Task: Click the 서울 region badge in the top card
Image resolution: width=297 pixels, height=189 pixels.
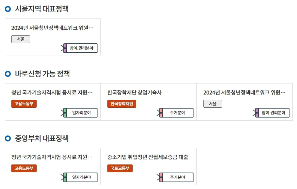Action: [x=20, y=39]
